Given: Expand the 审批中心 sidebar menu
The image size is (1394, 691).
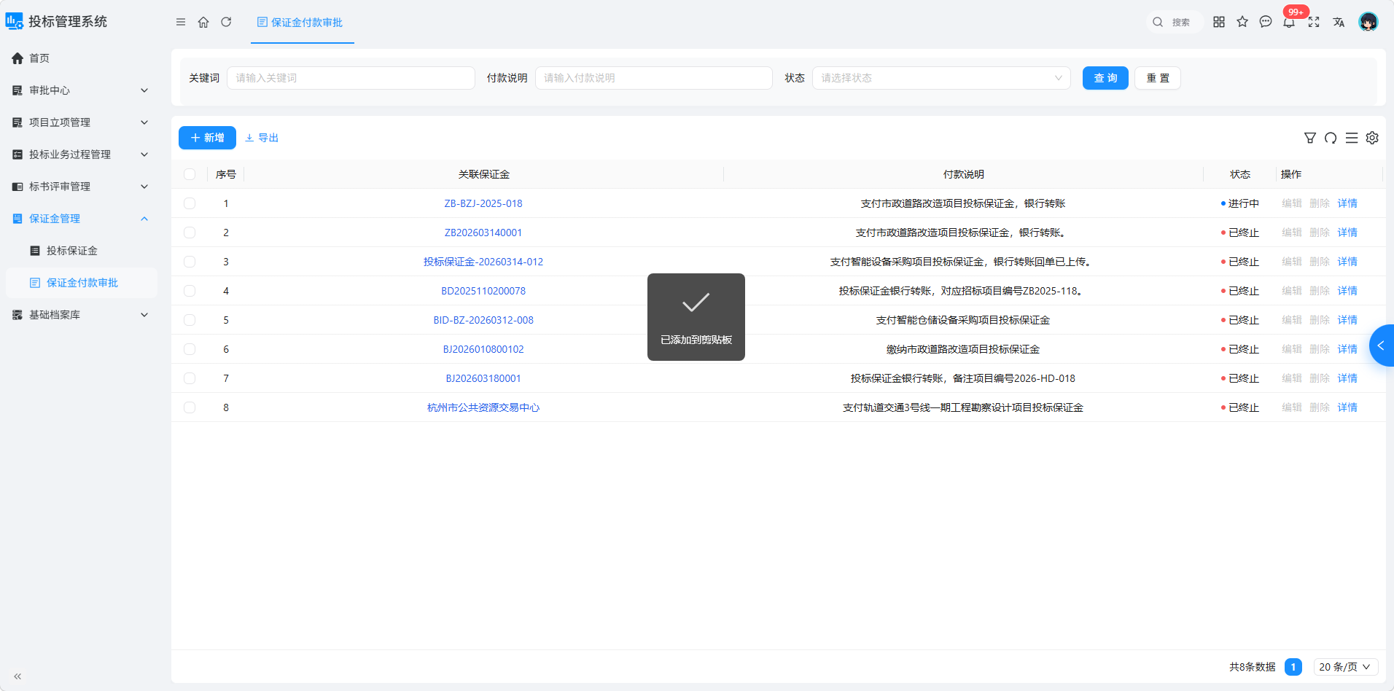Looking at the screenshot, I should tap(82, 90).
